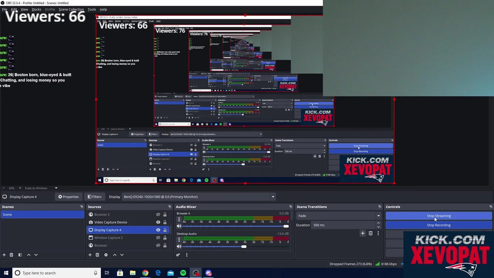Move source down arrow in Sources panel
The image size is (494, 278).
pyautogui.click(x=122, y=255)
